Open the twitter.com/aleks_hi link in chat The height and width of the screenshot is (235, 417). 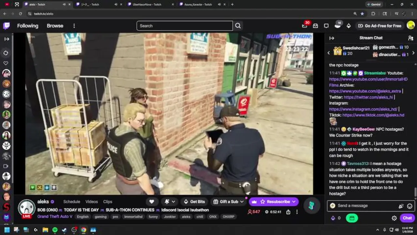click(x=368, y=97)
